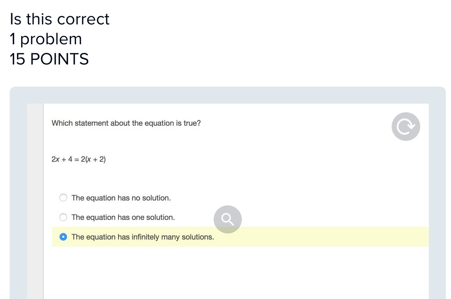Click the 'Is this correct' title text
451x299 pixels.
60,19
